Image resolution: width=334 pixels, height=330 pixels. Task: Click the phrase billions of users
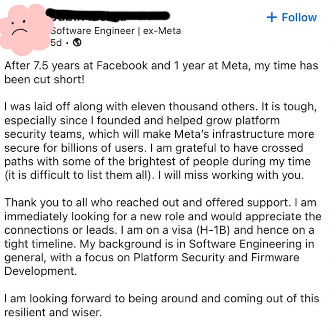[x=102, y=148]
